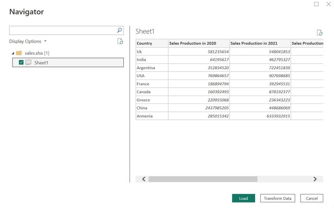The height and width of the screenshot is (208, 334).
Task: Click the value 6333932915
Action: (278, 116)
